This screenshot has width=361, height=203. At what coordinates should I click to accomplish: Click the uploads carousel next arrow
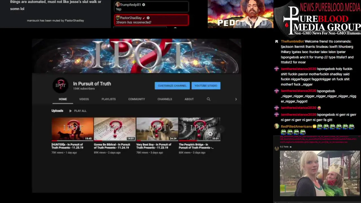tap(221, 129)
